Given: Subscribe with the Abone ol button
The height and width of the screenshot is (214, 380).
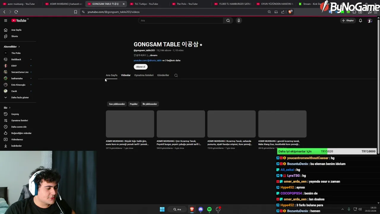Looking at the screenshot, I should tap(141, 67).
